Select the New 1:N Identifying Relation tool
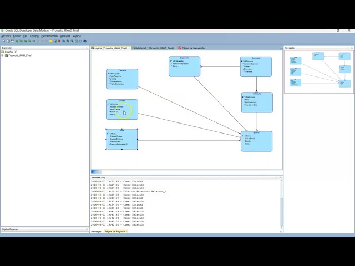The width and height of the screenshot is (355, 266). coord(26,41)
